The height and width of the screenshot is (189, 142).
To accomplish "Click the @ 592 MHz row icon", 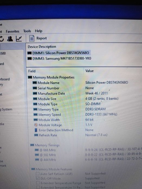I will 37,155.
